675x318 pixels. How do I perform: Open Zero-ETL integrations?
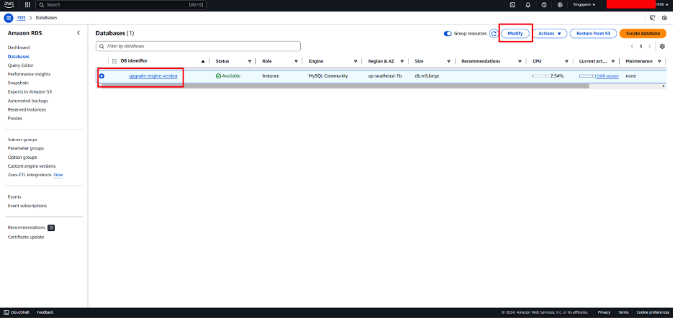click(30, 175)
